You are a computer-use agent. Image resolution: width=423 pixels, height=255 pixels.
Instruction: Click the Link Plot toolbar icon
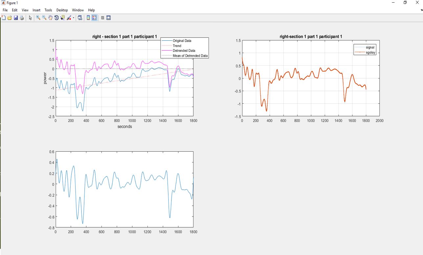tap(80, 18)
